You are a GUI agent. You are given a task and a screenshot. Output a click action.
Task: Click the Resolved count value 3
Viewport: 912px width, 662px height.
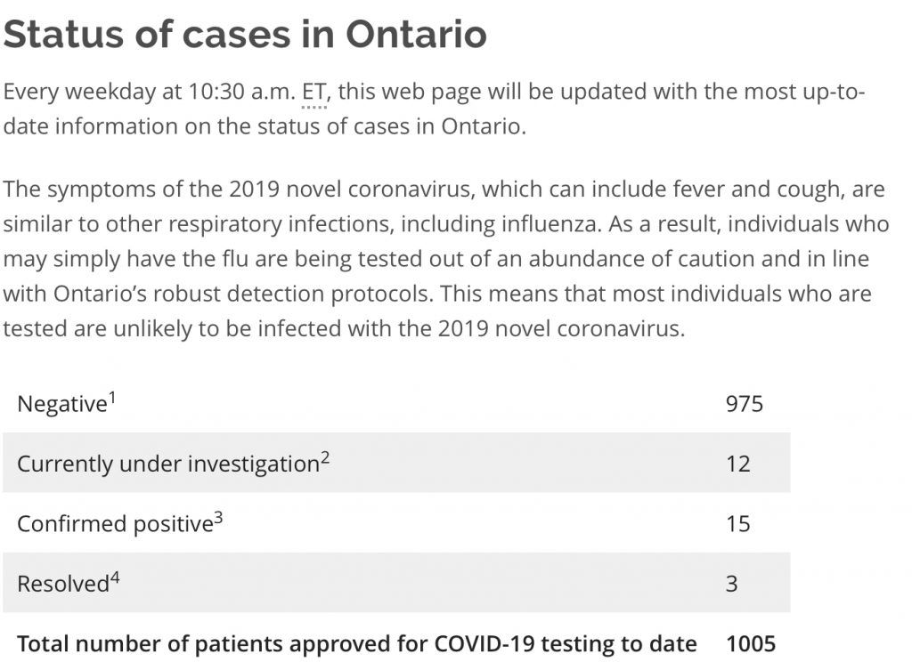pos(732,584)
